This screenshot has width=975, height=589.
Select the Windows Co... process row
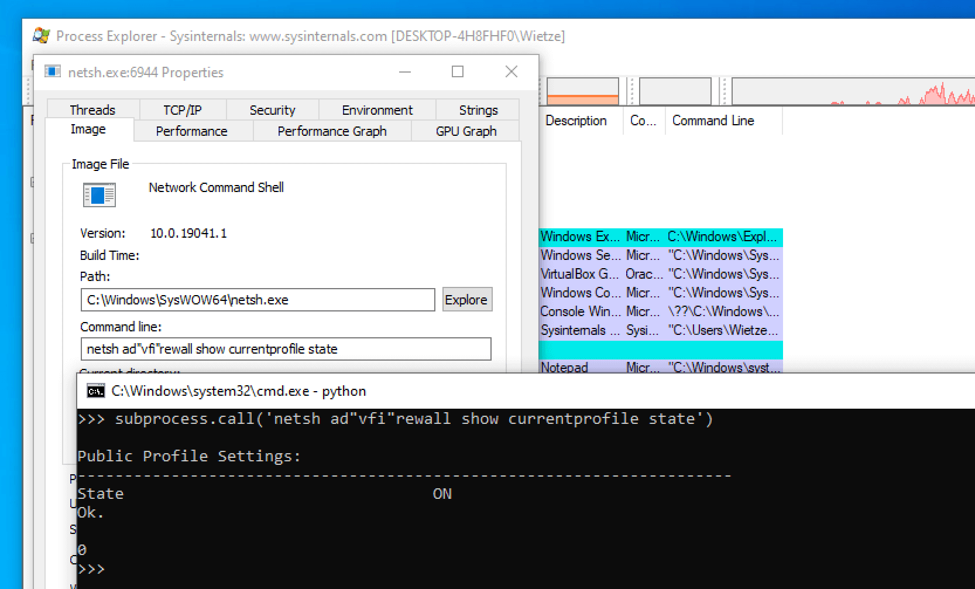661,293
